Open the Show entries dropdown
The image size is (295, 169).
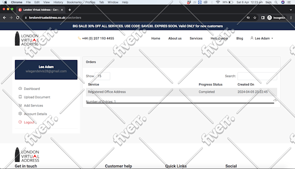[102, 76]
